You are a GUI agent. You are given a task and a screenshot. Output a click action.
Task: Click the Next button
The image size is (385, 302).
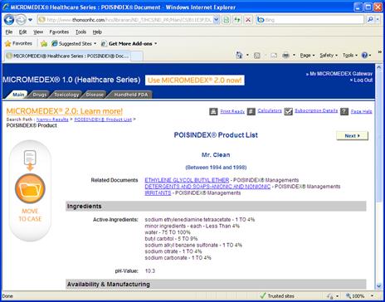352,136
